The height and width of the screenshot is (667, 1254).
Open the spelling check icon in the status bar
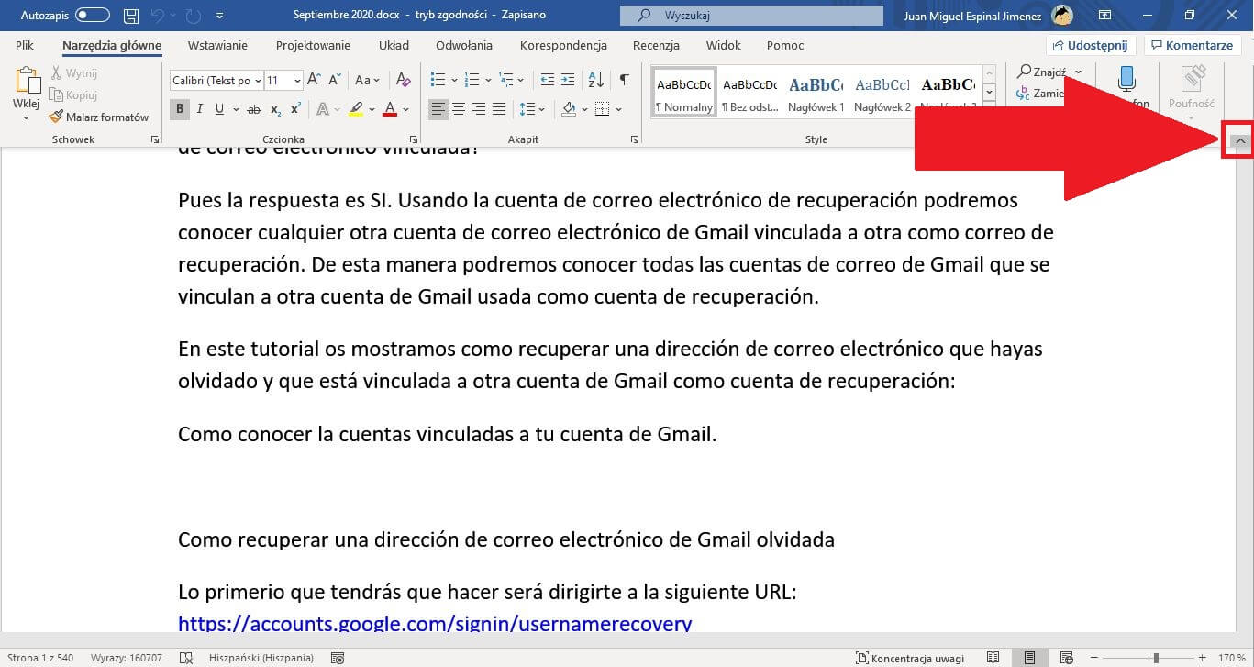(186, 658)
